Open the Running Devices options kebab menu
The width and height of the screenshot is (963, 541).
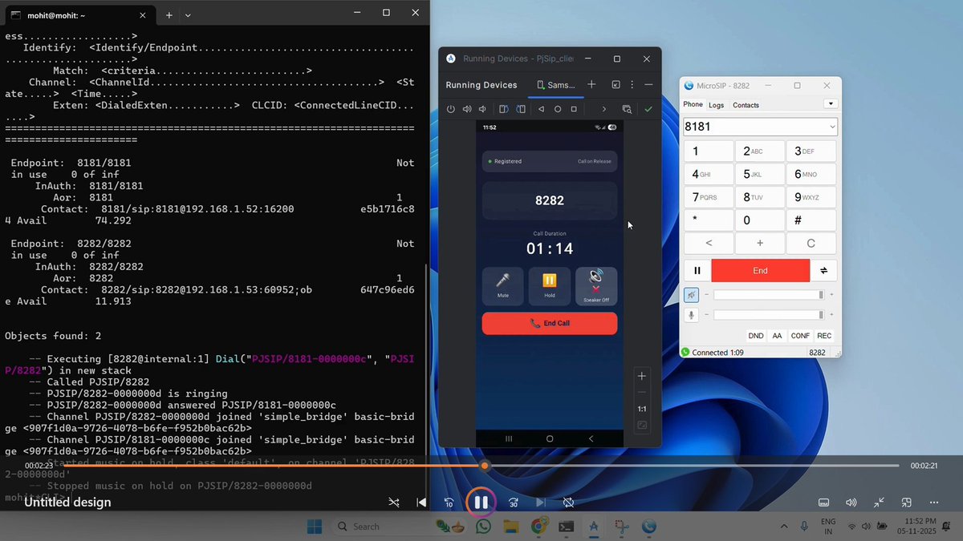tap(632, 84)
